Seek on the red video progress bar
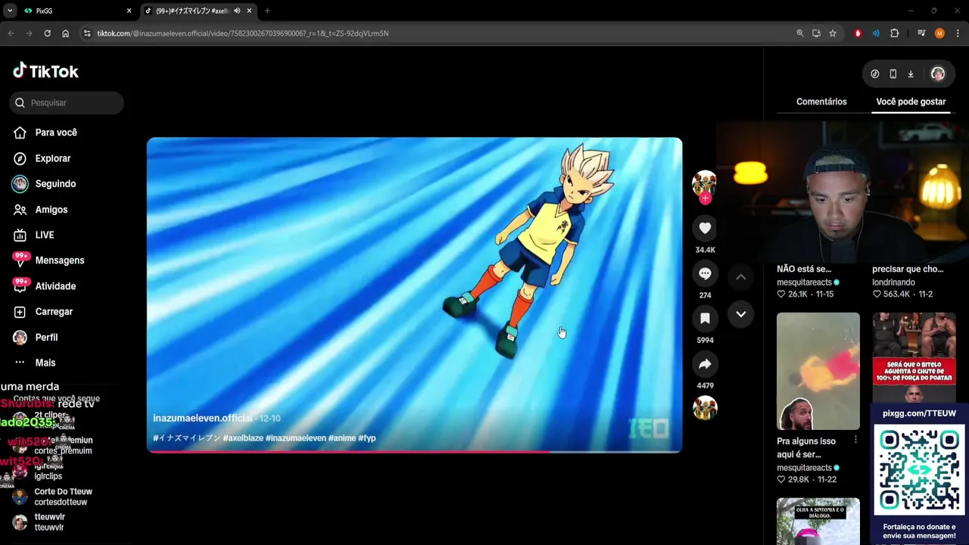The image size is (969, 545). point(414,452)
